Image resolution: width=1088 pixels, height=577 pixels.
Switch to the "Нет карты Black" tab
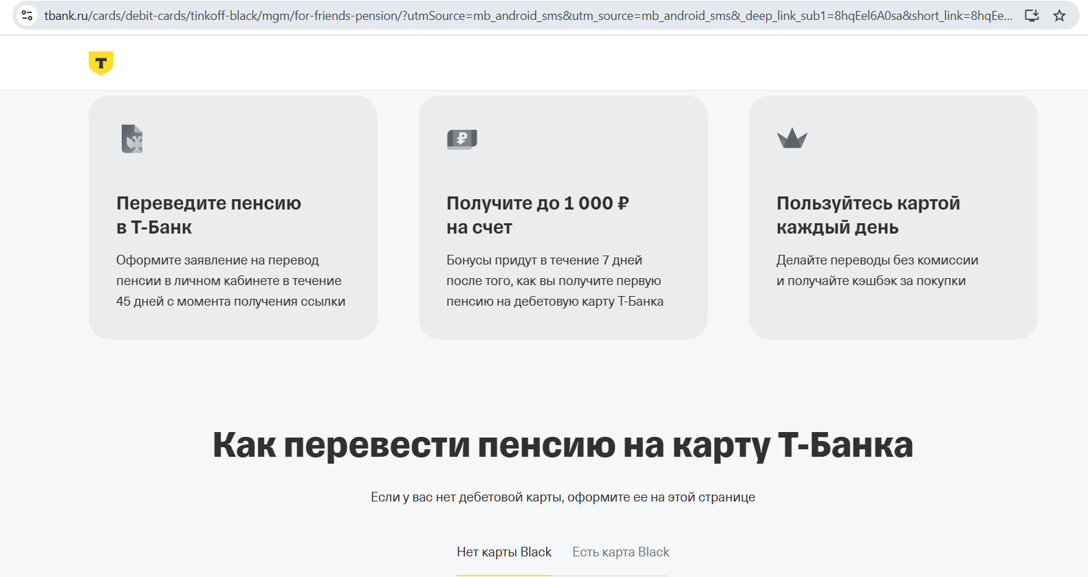503,552
